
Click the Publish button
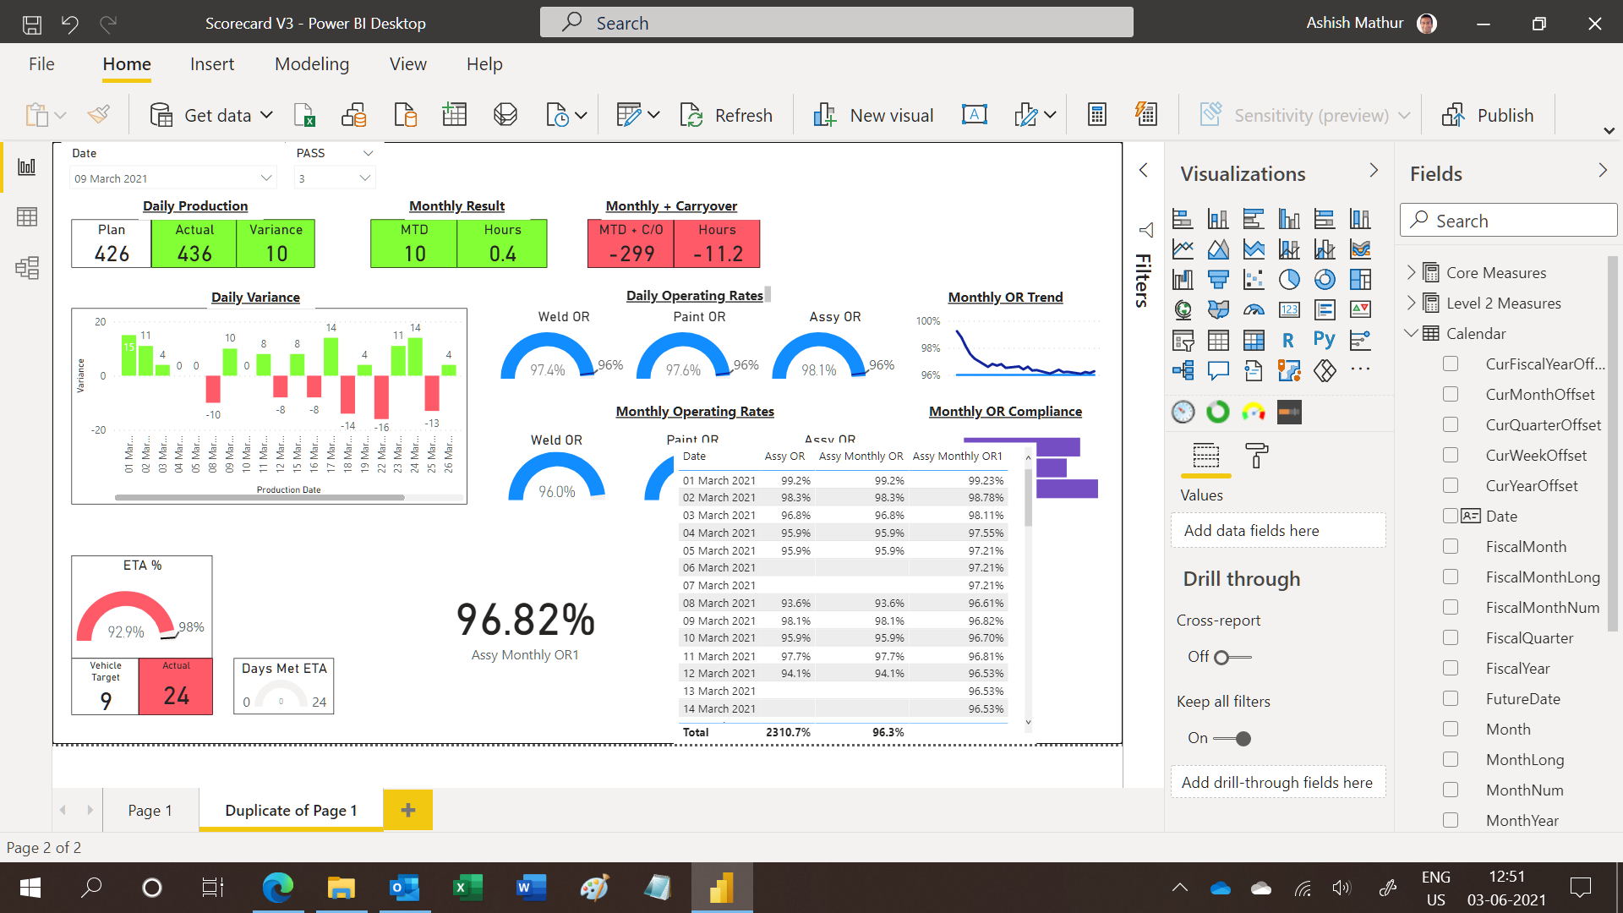coord(1488,115)
